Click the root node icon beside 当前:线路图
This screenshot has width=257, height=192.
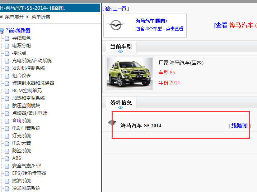(2, 31)
